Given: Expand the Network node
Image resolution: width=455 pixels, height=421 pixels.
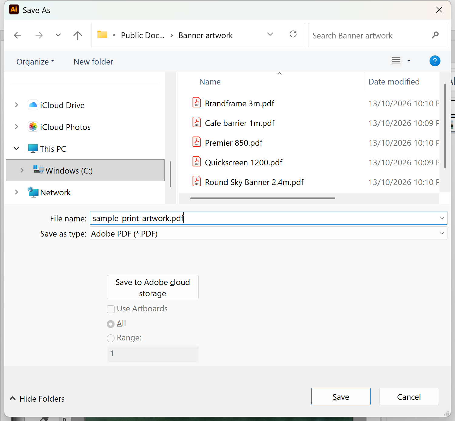Looking at the screenshot, I should pos(17,192).
